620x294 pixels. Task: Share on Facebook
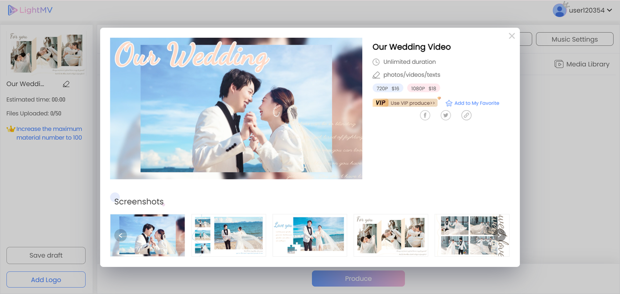coord(425,115)
